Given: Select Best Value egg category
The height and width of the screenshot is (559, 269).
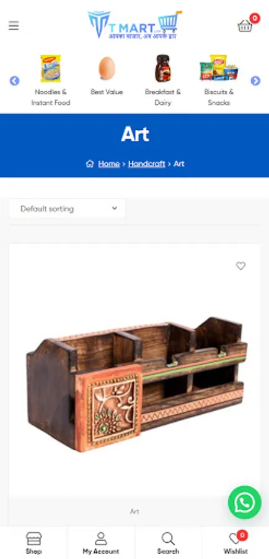Looking at the screenshot, I should 107,76.
